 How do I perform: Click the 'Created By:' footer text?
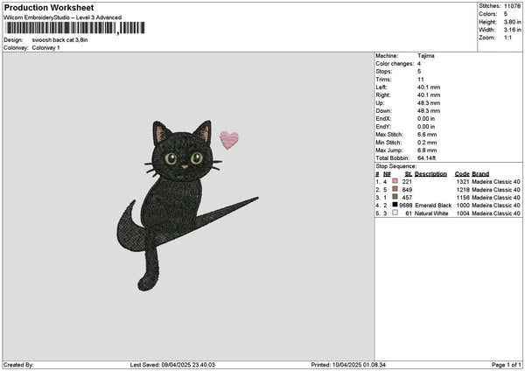pyautogui.click(x=18, y=365)
